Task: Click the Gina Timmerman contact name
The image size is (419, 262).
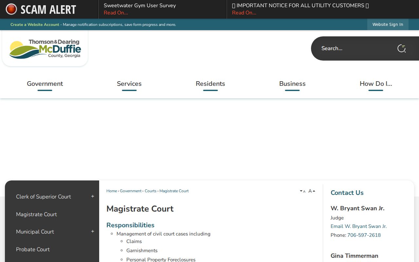Action: [x=355, y=256]
